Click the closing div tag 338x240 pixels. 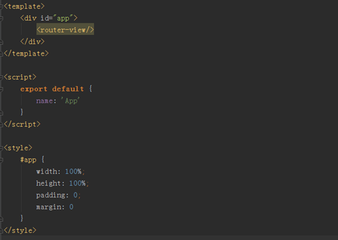pyautogui.click(x=32, y=42)
